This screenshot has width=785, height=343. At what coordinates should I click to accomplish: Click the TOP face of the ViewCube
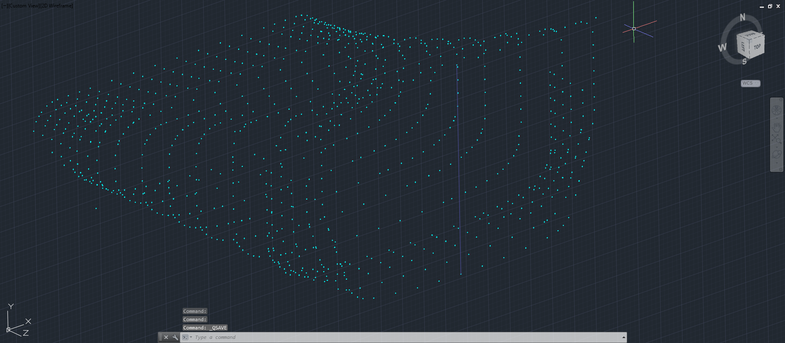pyautogui.click(x=757, y=47)
